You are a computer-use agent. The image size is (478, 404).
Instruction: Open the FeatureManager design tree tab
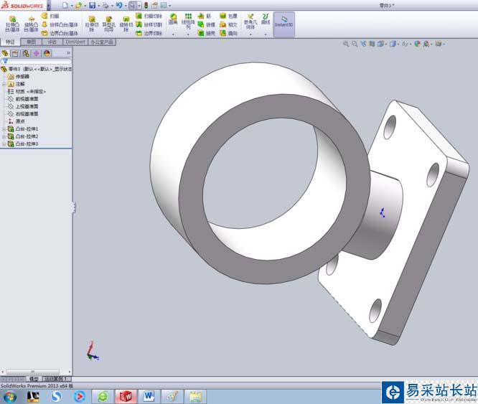tap(5, 53)
